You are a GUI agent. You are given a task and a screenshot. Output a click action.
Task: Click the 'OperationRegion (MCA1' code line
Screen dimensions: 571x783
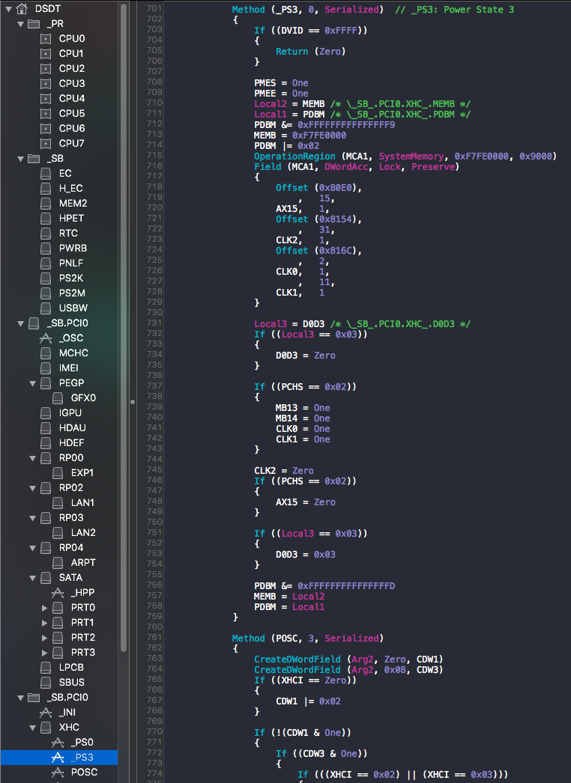pos(405,156)
